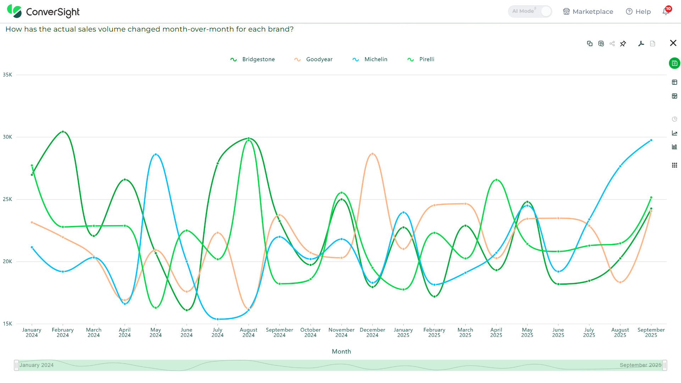
Task: Toggle Bridgestone series in the legend
Action: pos(253,60)
